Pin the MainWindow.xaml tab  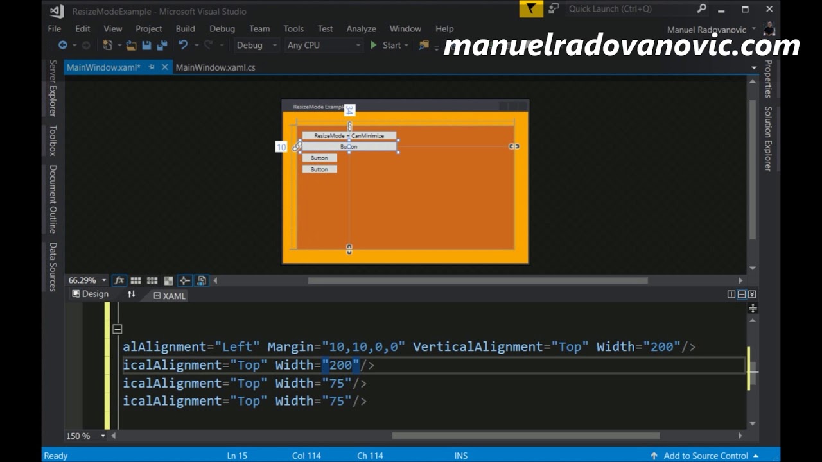tap(152, 67)
